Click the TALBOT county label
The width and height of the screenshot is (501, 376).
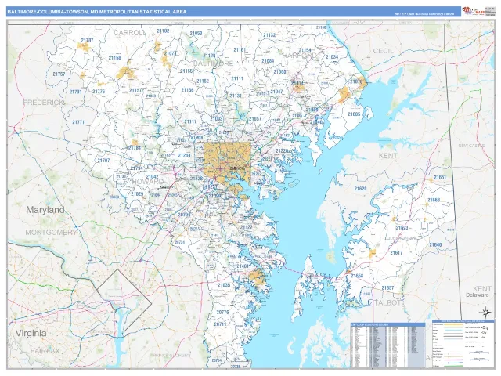coord(386,302)
